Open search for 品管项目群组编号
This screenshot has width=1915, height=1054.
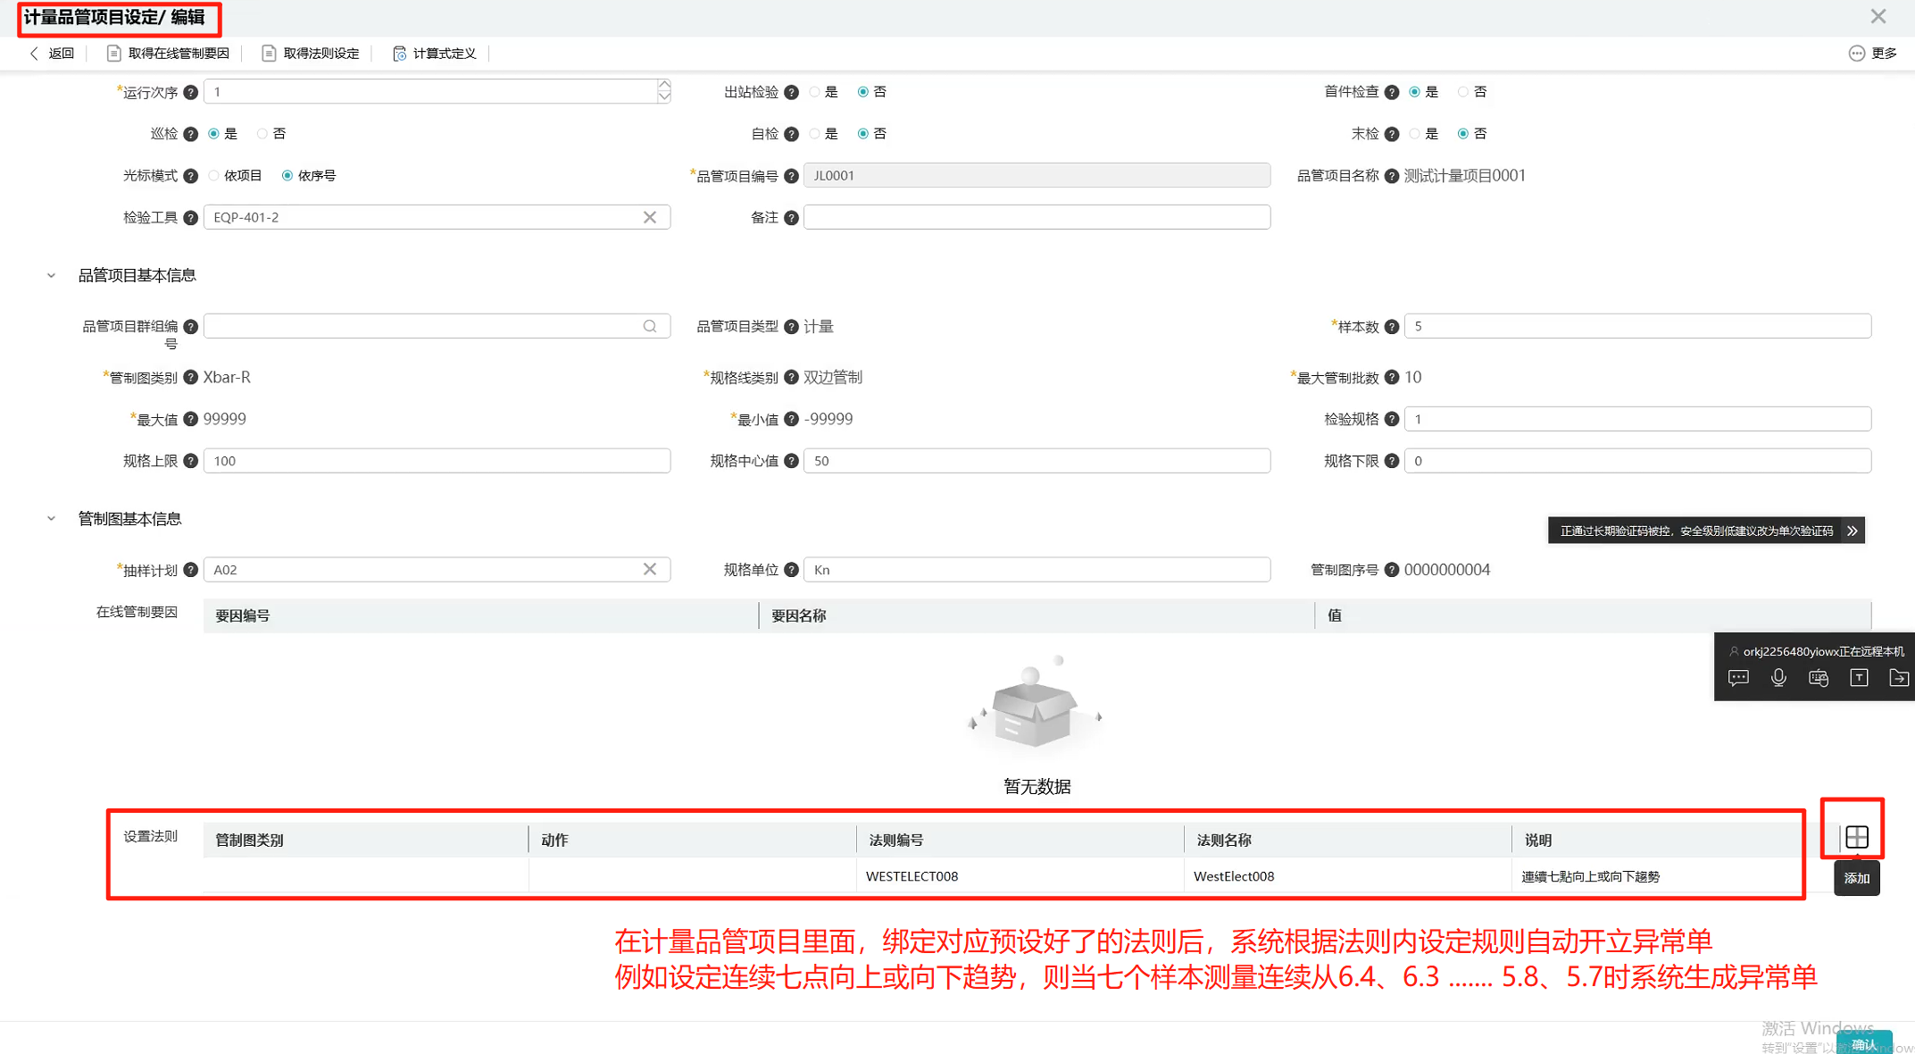click(650, 326)
